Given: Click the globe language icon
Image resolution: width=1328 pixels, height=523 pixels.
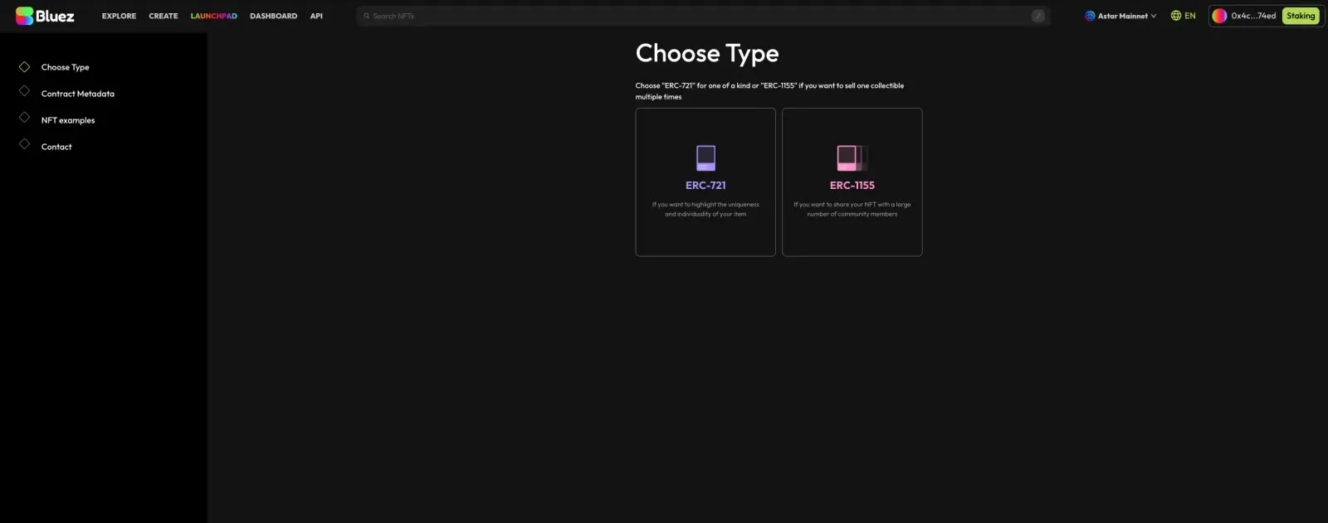Looking at the screenshot, I should pos(1175,16).
